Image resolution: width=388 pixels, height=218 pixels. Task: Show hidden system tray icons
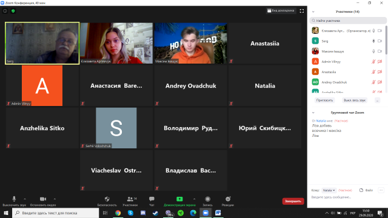pos(327,213)
